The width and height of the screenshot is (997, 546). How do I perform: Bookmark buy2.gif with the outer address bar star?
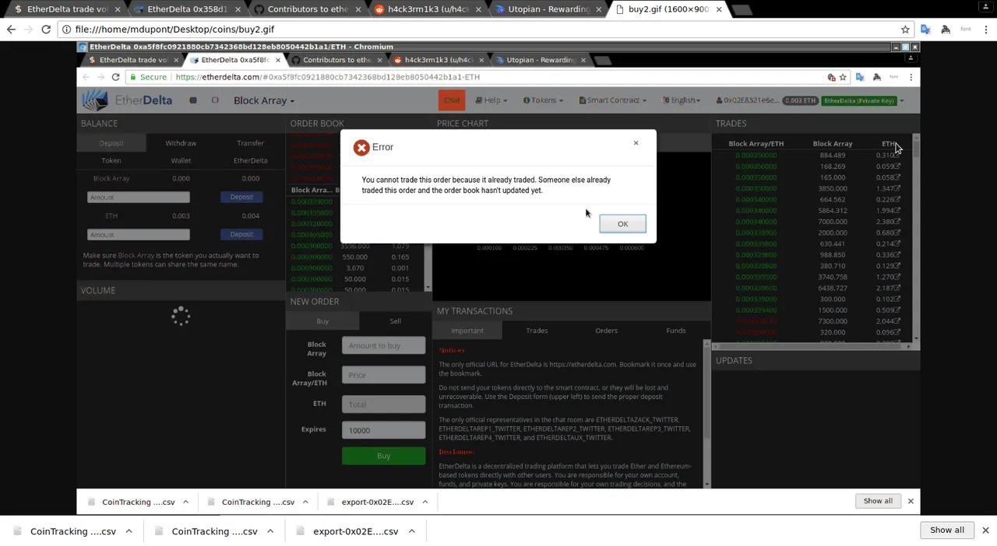point(905,29)
